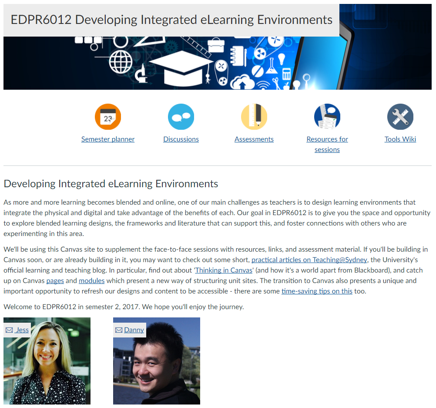Image resolution: width=436 pixels, height=408 pixels.
Task: Click the Semester planner calendar icon
Action: click(x=108, y=116)
